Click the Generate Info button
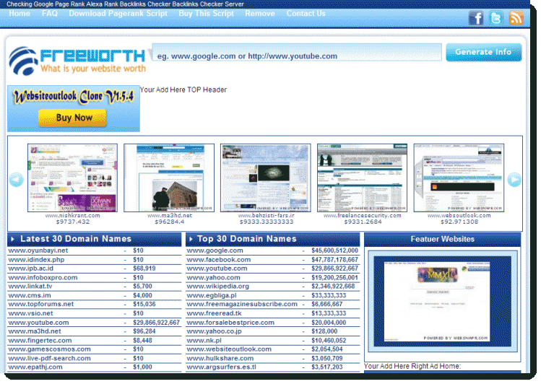Viewport: 541px width, 384px height. coord(483,52)
